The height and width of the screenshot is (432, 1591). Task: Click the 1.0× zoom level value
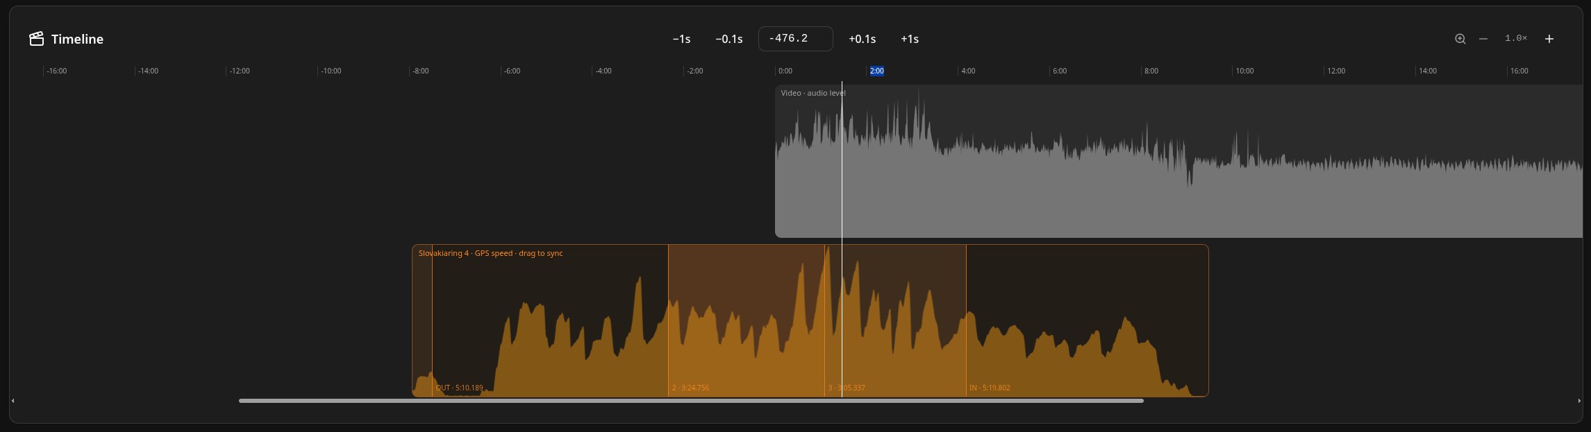coord(1516,38)
